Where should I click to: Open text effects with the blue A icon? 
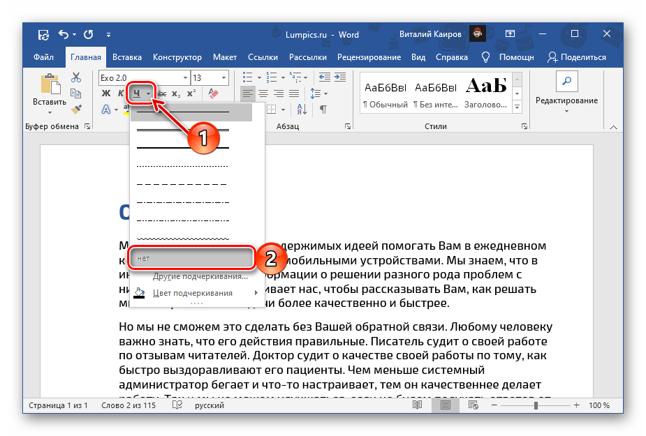(x=106, y=110)
